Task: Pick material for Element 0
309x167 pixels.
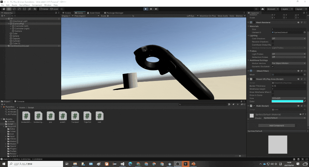Action: [x=305, y=32]
